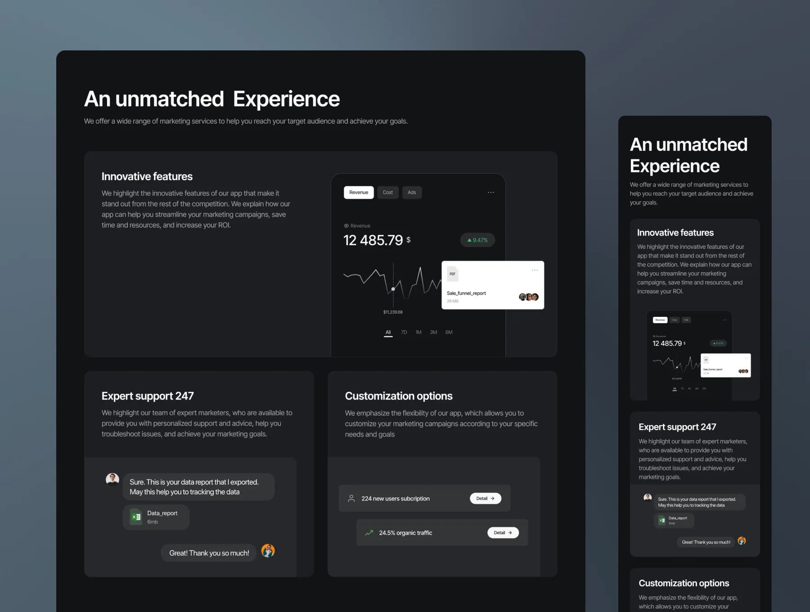Select the Revenue tab in chart card
Viewport: 810px width, 612px height.
click(x=359, y=193)
